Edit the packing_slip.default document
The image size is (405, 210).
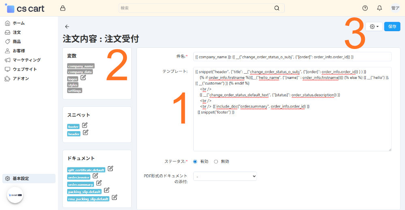107,190
